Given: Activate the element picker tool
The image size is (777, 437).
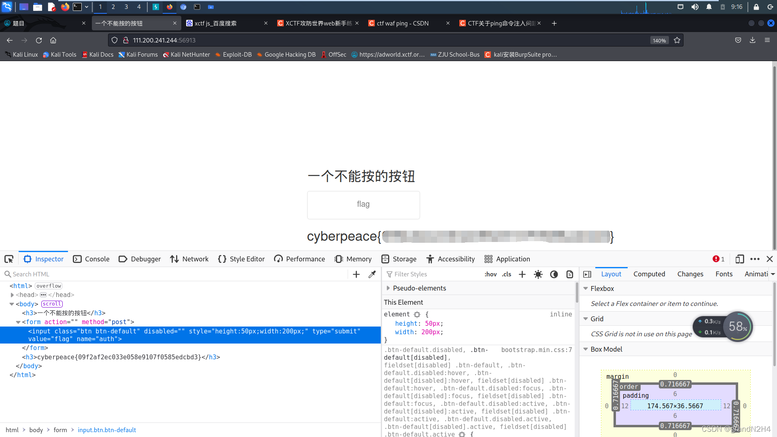Looking at the screenshot, I should [x=9, y=259].
